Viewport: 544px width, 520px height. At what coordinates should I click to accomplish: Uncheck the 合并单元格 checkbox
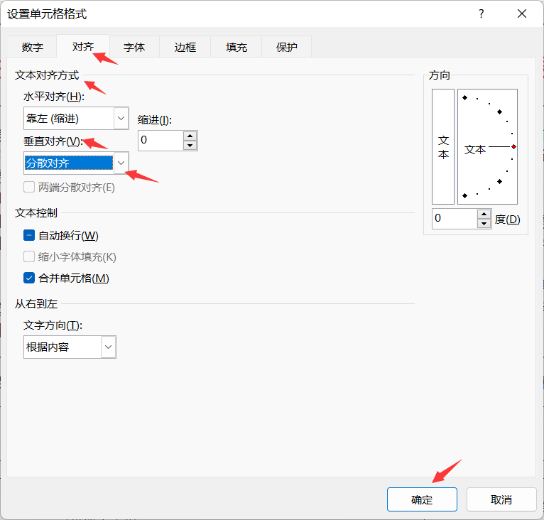[29, 278]
